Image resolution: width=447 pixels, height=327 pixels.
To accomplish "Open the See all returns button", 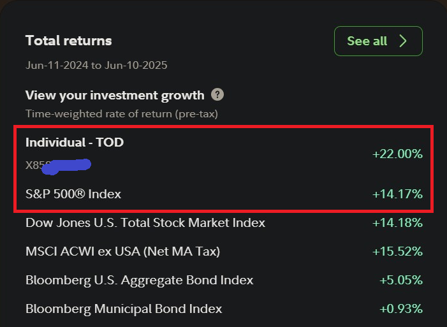I will pos(377,41).
